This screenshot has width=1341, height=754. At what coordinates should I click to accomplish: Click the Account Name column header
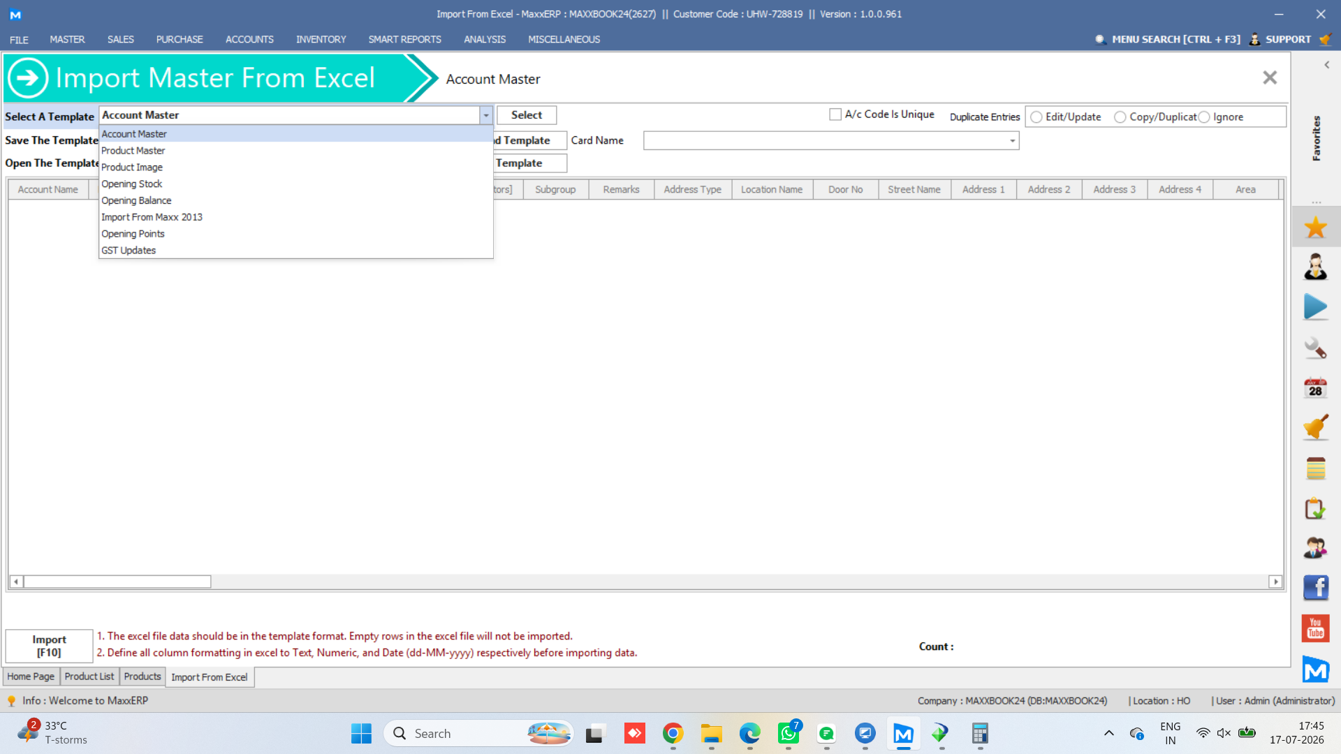pyautogui.click(x=48, y=190)
